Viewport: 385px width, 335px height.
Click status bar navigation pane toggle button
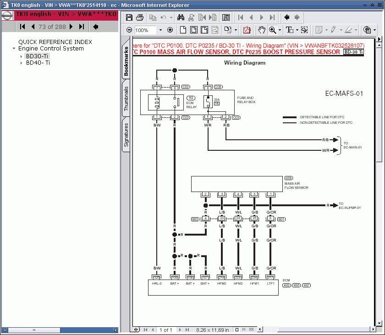[x=137, y=330]
